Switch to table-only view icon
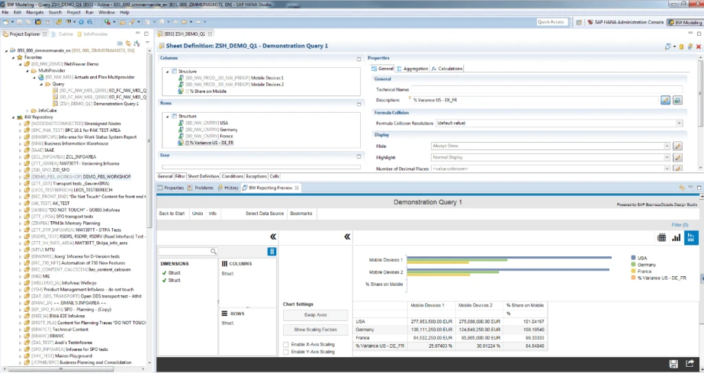The height and width of the screenshot is (373, 704). click(x=661, y=238)
